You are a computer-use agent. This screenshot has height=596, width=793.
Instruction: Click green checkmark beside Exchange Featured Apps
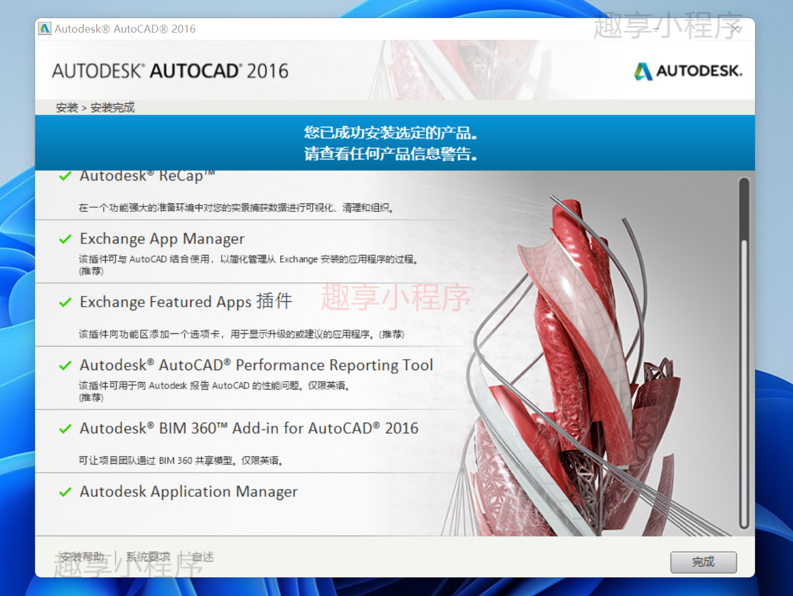tap(65, 302)
